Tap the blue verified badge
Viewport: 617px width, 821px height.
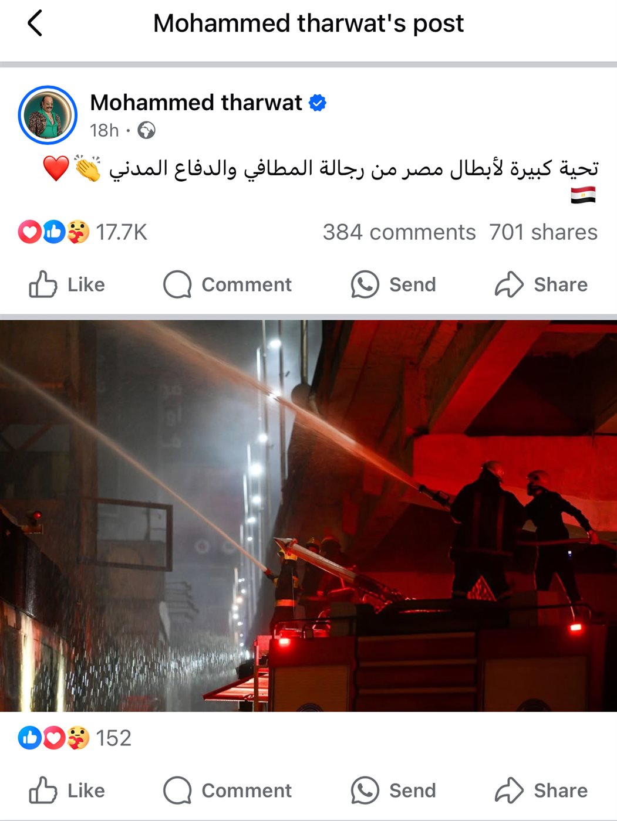(x=318, y=103)
